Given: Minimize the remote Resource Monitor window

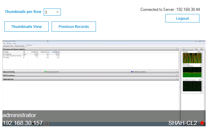Looking at the screenshot, I should (x=196, y=41).
